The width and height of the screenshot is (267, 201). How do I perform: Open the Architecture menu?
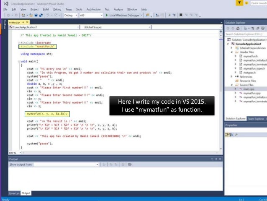point(93,9)
